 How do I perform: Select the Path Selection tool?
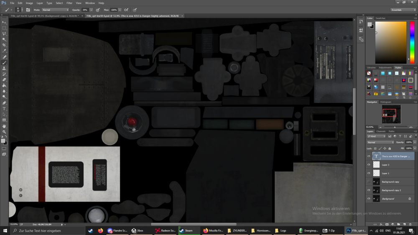[x=4, y=115]
